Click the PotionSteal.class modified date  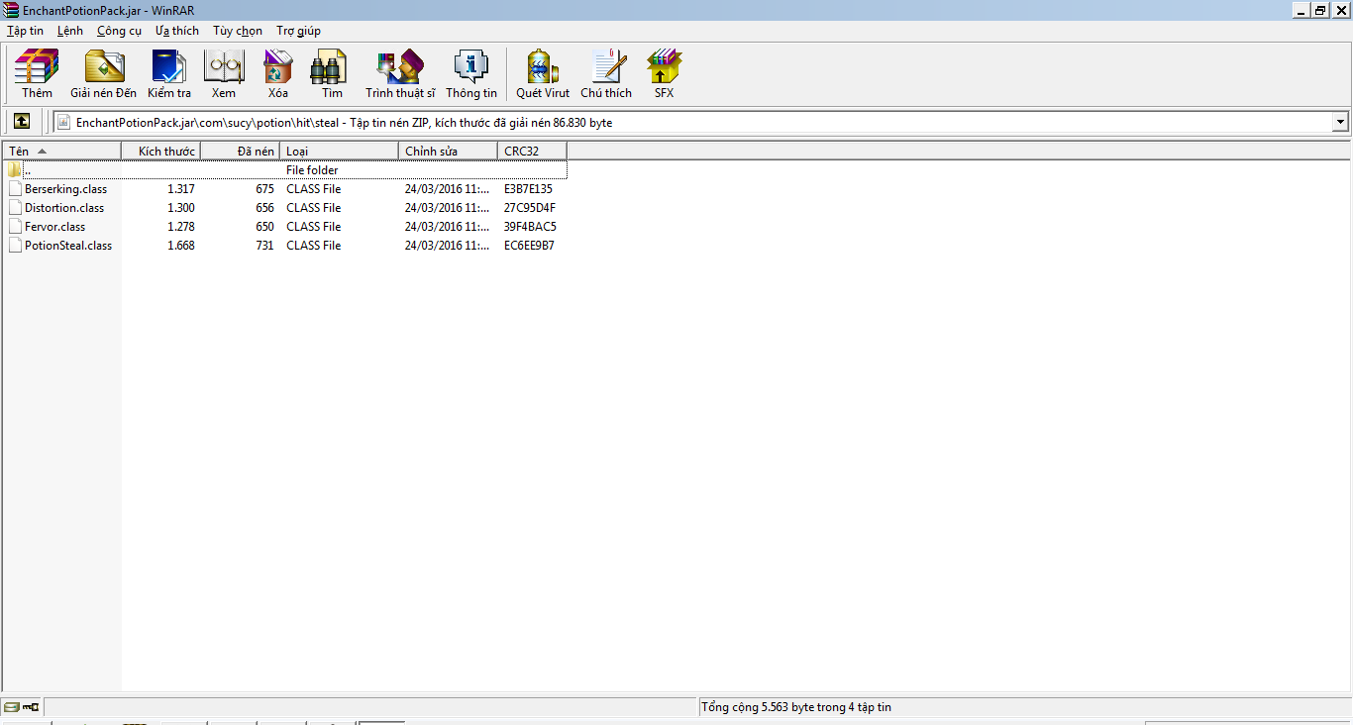point(448,245)
